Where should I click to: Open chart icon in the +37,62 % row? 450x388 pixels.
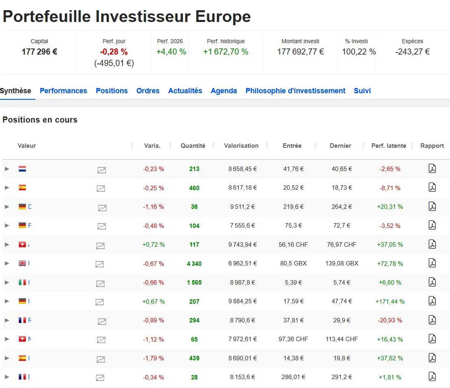[101, 359]
